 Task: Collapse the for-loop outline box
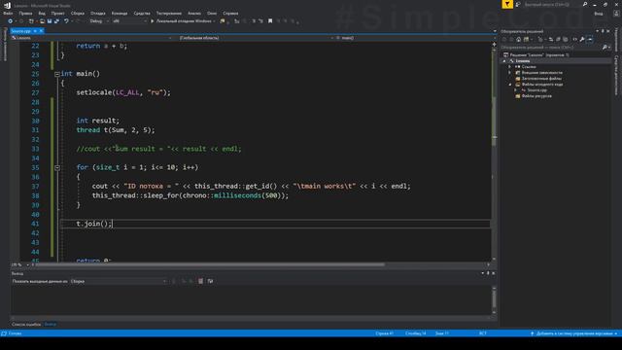tap(57, 168)
